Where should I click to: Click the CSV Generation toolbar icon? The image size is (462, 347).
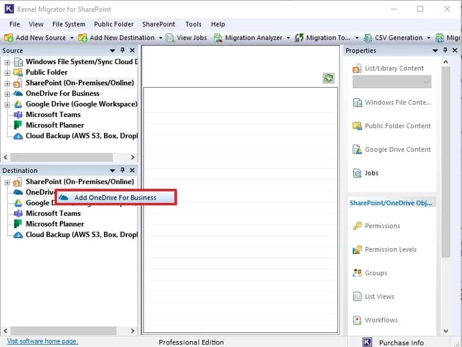tap(368, 38)
